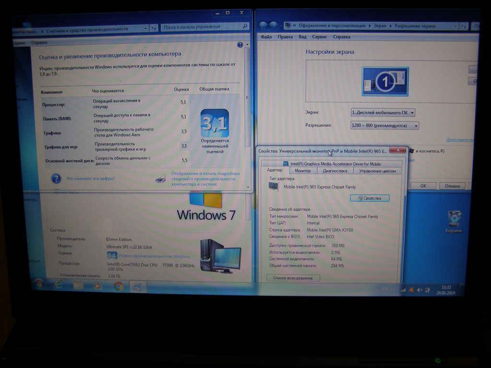Viewport: 491px width, 368px height.
Task: Open the Start menu orb
Action: [x=39, y=285]
